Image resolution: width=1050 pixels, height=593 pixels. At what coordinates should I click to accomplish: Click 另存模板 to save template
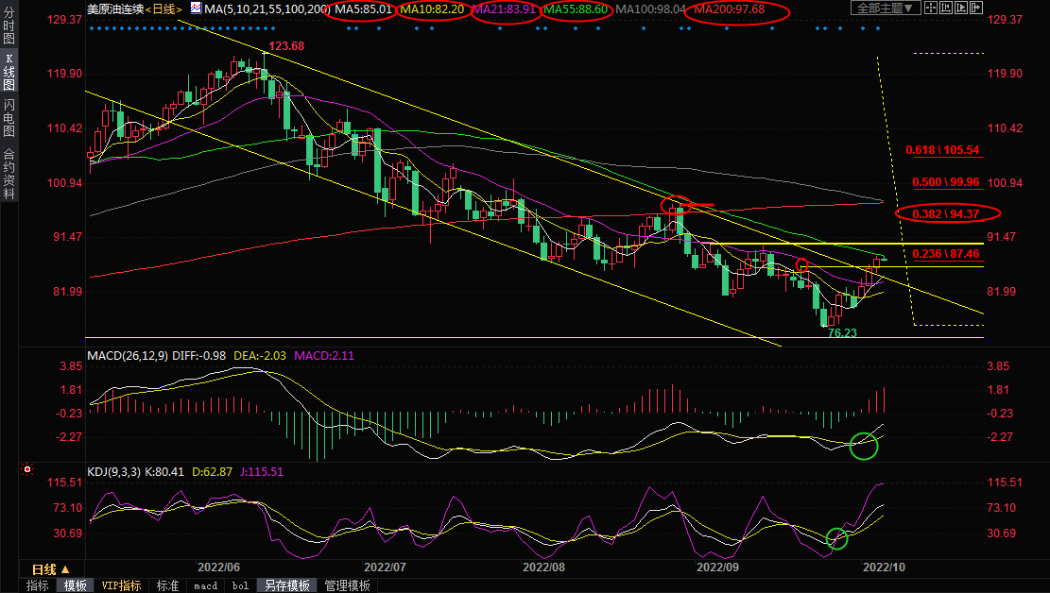click(287, 585)
